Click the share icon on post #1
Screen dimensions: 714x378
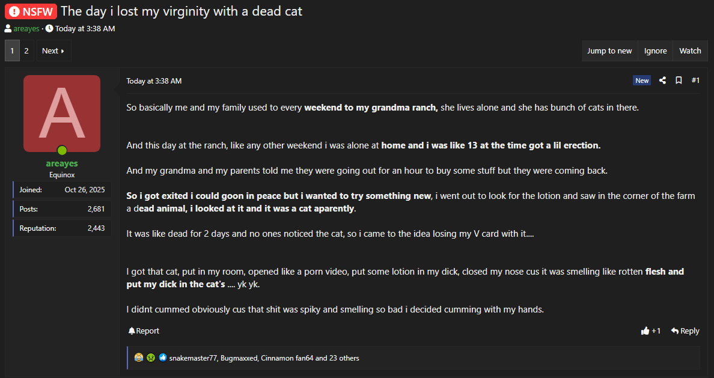(x=662, y=81)
